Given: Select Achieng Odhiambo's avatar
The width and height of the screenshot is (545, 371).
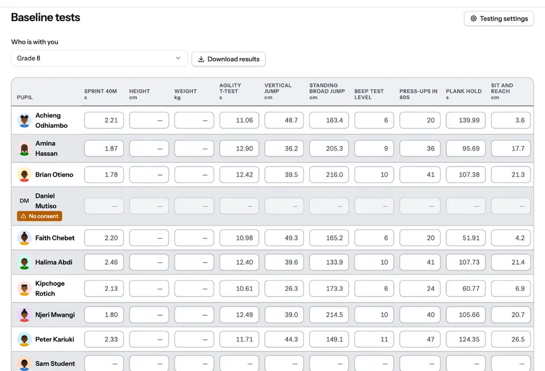Looking at the screenshot, I should click(24, 120).
